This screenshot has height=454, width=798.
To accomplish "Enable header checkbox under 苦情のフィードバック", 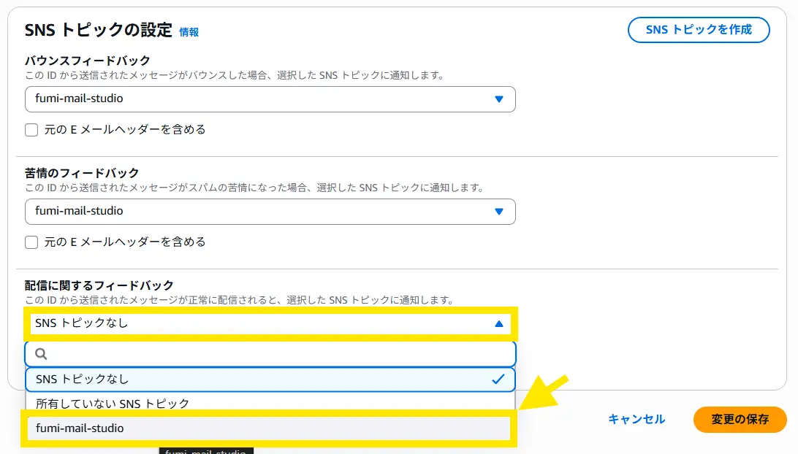I will click(x=31, y=242).
